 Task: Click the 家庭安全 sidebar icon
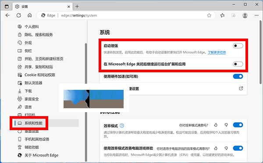[20, 99]
